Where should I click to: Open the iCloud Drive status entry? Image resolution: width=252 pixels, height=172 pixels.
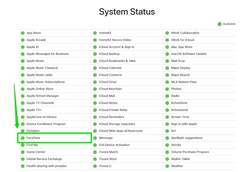point(107,82)
